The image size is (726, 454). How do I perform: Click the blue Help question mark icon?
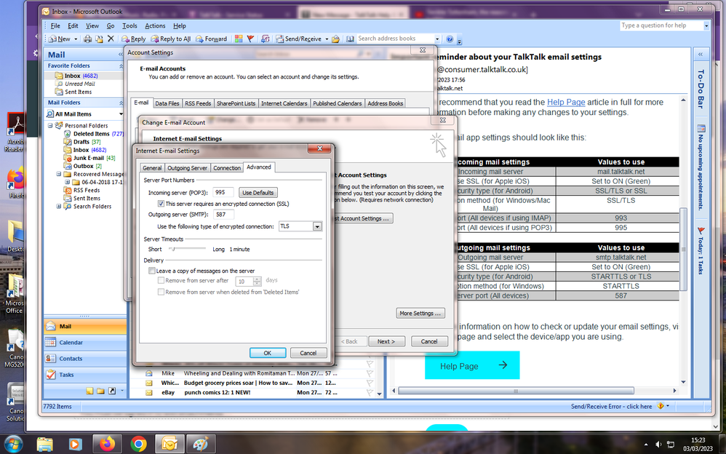[x=450, y=39]
